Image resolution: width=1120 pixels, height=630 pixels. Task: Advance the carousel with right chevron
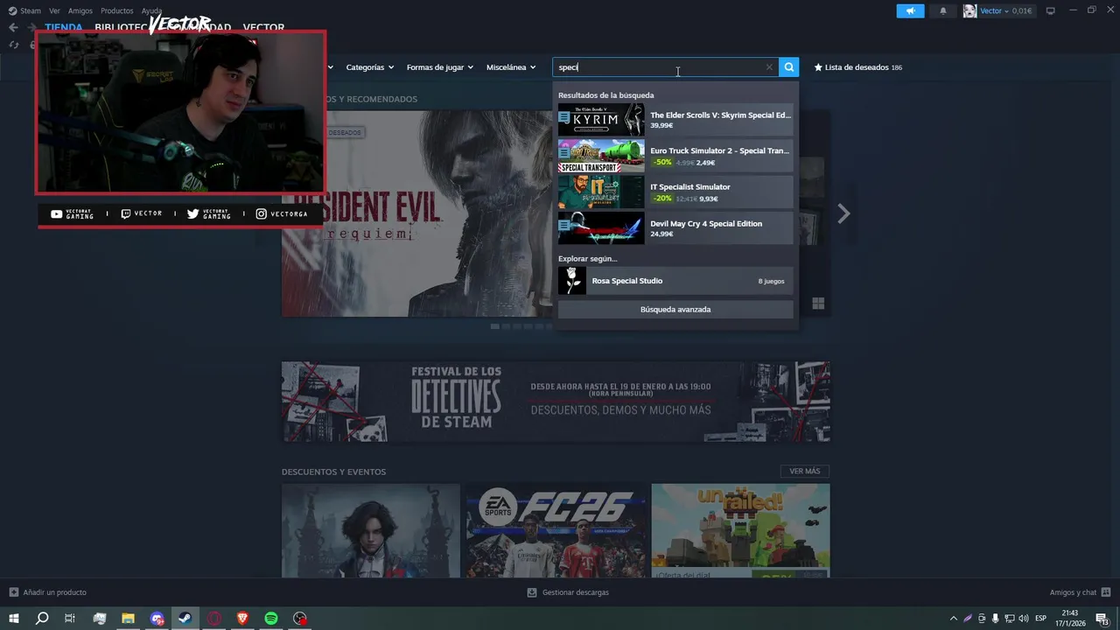click(843, 213)
